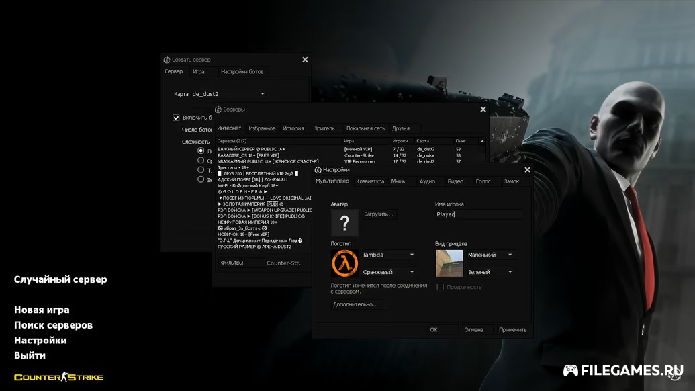Click Выйти in the main menu

pos(30,355)
